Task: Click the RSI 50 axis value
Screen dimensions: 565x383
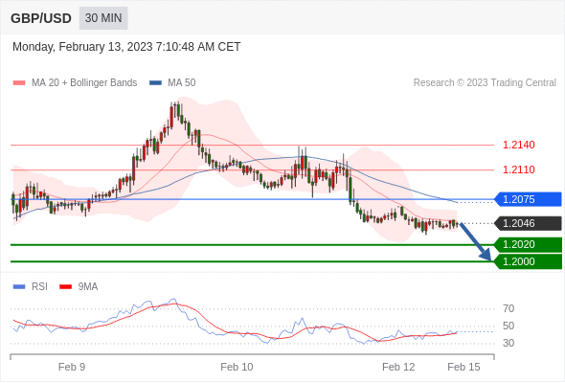Action: (508, 327)
